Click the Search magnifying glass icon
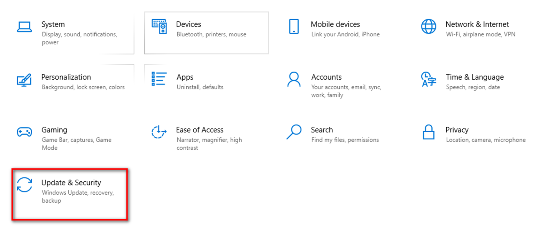This screenshot has height=231, width=547. tap(294, 132)
